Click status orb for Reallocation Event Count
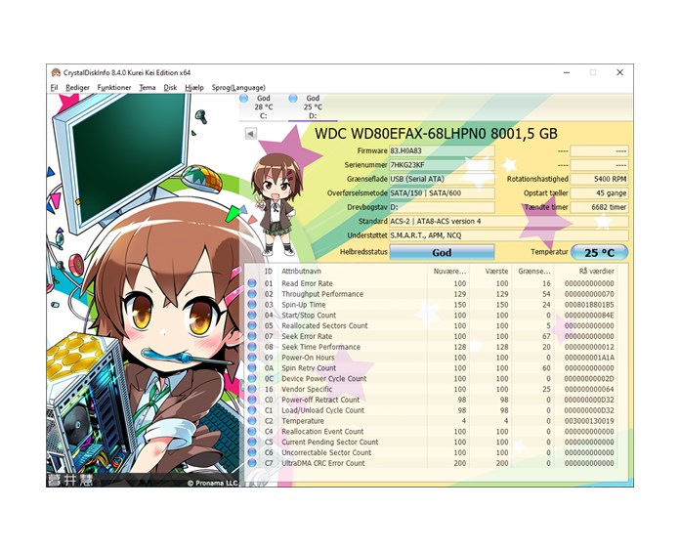Image resolution: width=680 pixels, height=551 pixels. point(252,432)
